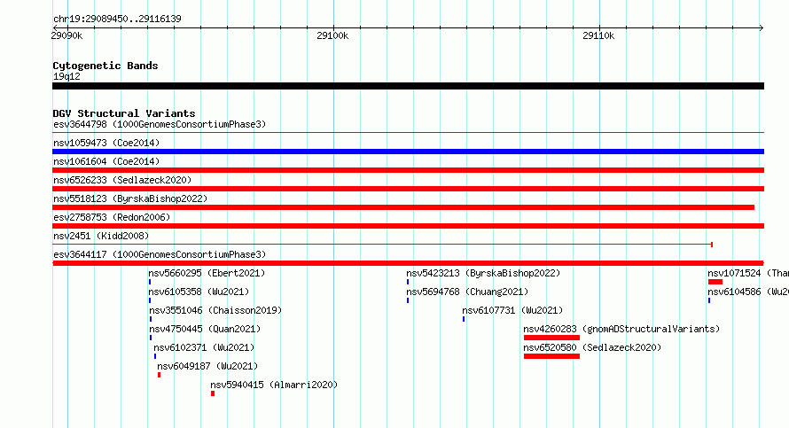Open the nsv6104586 variant label
This screenshot has height=428, width=789.
click(748, 292)
